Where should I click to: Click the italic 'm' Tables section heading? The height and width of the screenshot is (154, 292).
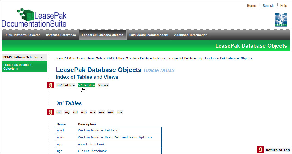pos(69,103)
